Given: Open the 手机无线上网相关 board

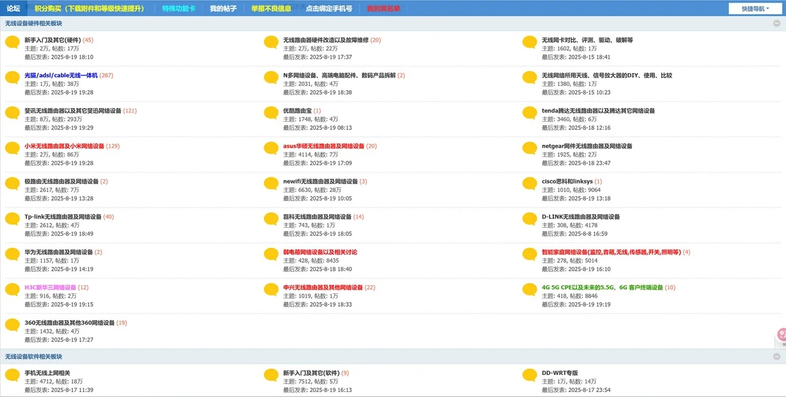Looking at the screenshot, I should tap(47, 373).
